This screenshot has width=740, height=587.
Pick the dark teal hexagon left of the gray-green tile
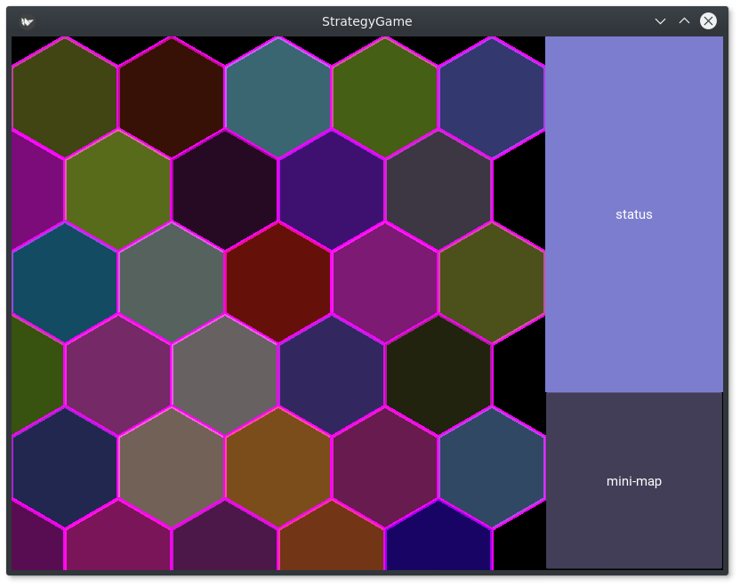pos(65,283)
